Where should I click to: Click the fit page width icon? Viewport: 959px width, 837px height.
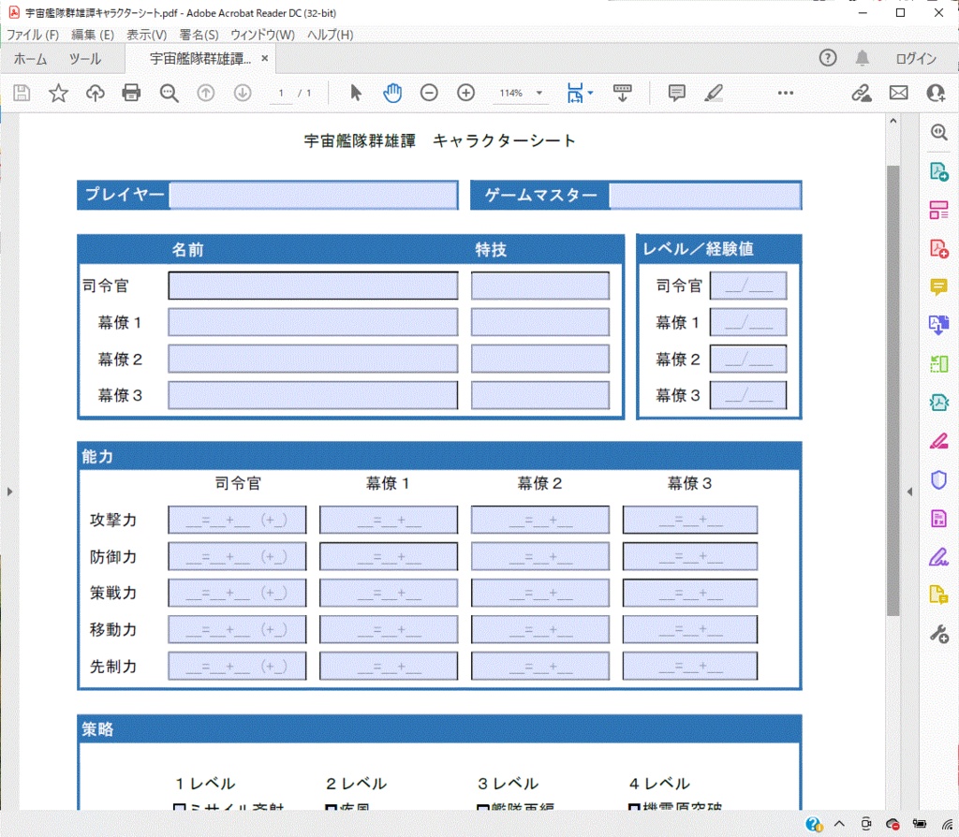[x=575, y=93]
